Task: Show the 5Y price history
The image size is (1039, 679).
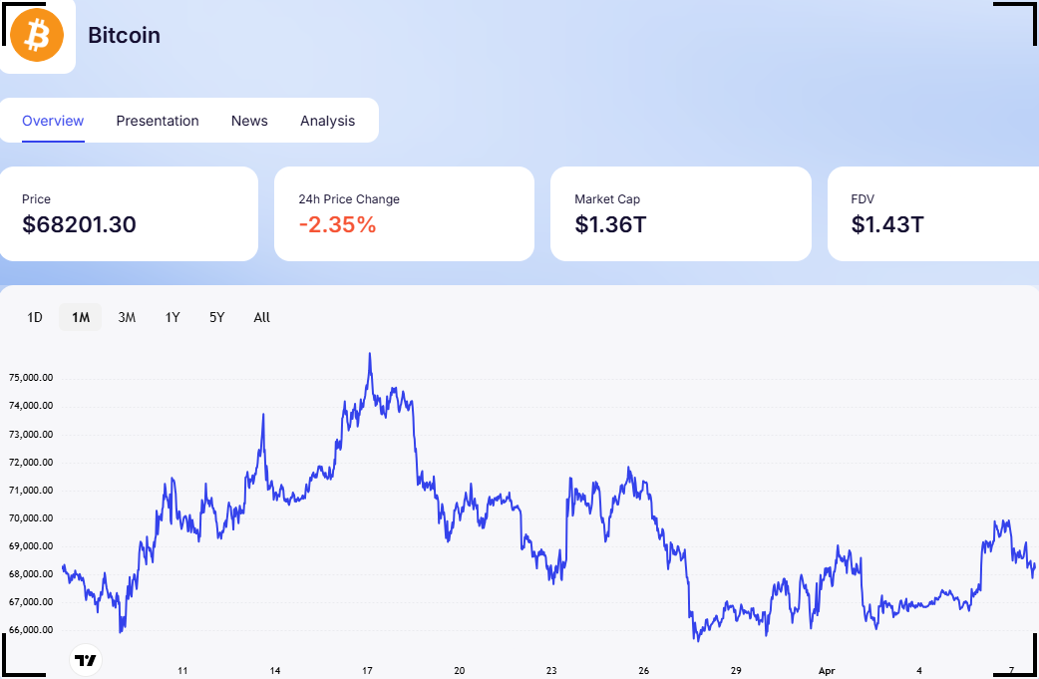Action: pyautogui.click(x=216, y=317)
